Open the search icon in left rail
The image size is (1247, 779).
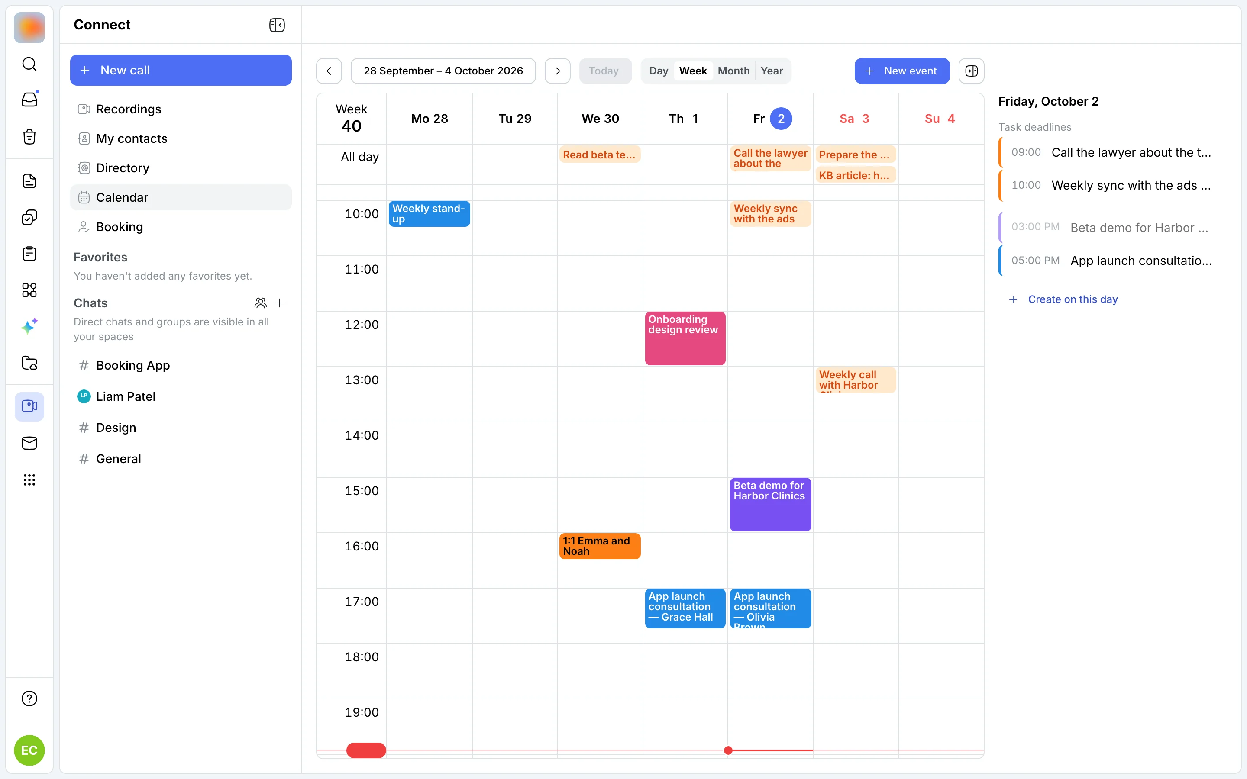29,64
